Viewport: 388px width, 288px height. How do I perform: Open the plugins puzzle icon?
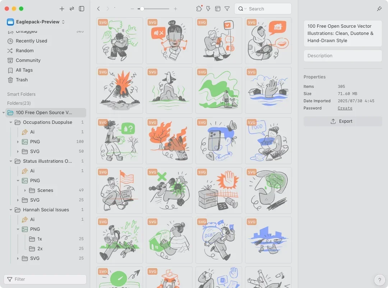pyautogui.click(x=199, y=9)
